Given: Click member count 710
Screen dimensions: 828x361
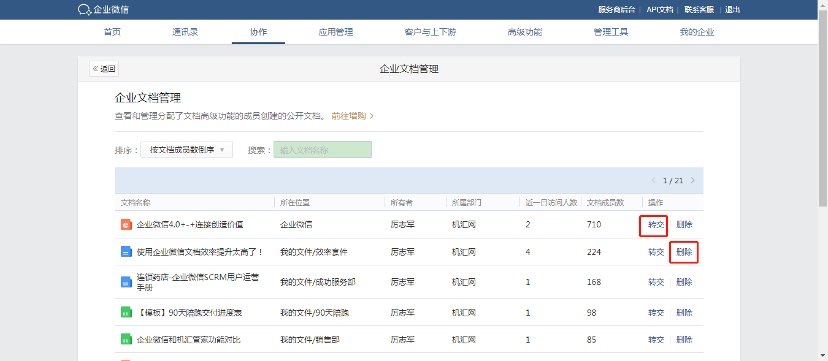Looking at the screenshot, I should (594, 224).
